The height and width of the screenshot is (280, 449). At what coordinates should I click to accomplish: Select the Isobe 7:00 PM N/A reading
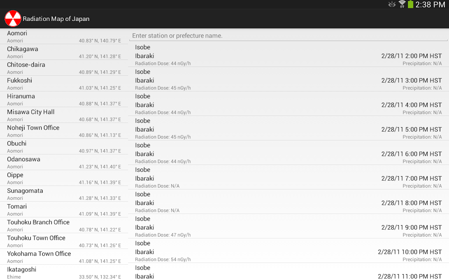click(289, 177)
